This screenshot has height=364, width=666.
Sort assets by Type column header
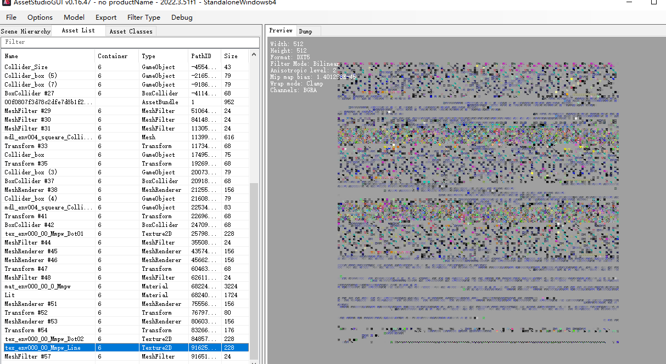(x=164, y=56)
